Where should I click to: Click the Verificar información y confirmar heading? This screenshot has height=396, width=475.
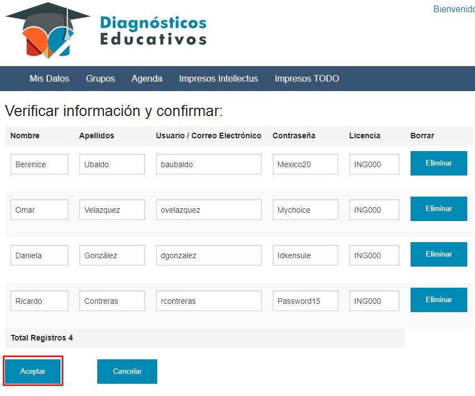(x=113, y=111)
